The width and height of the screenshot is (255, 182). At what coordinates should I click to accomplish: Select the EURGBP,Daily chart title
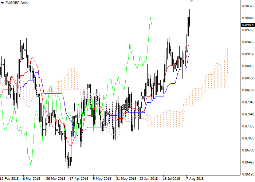[17, 3]
